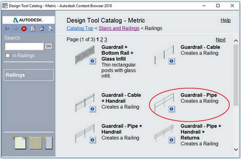This screenshot has height=159, width=241.
Task: Select the Pipe + Handrail + Returns thumbnail
Action: point(164,133)
